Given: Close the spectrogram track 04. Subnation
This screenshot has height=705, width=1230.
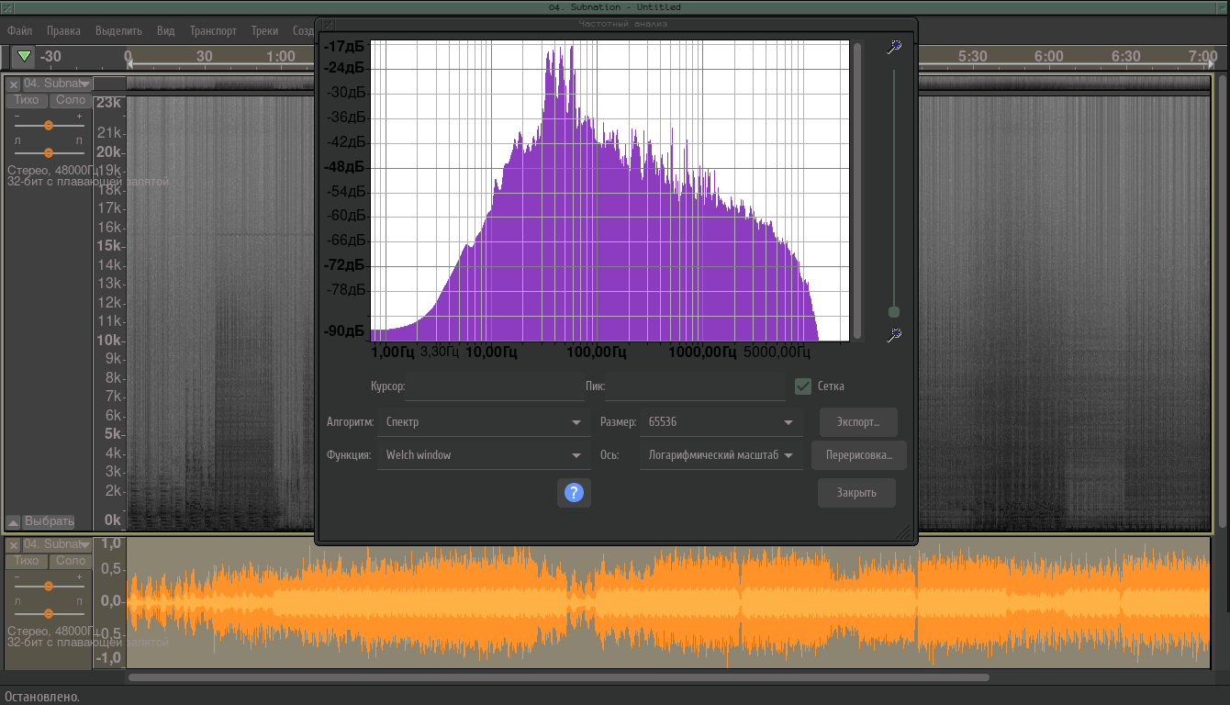Looking at the screenshot, I should pos(14,84).
